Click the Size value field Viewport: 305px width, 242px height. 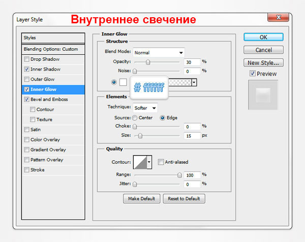coord(192,135)
